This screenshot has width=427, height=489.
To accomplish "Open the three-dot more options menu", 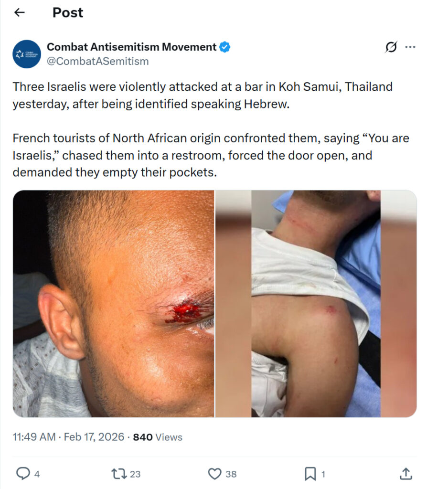I will point(410,47).
